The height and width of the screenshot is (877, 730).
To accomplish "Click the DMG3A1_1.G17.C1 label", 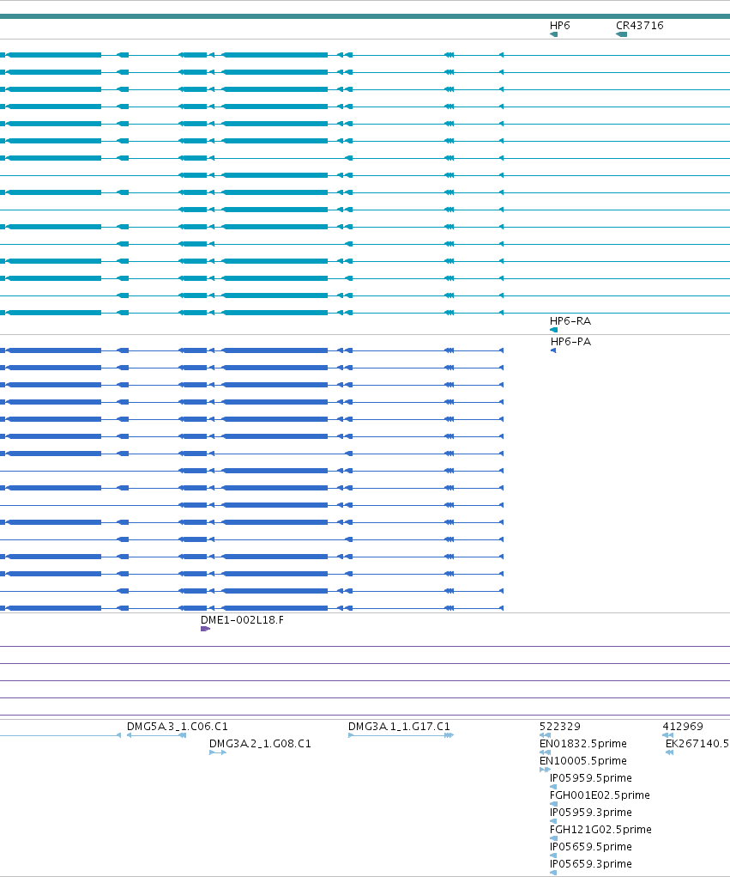I will pos(399,727).
